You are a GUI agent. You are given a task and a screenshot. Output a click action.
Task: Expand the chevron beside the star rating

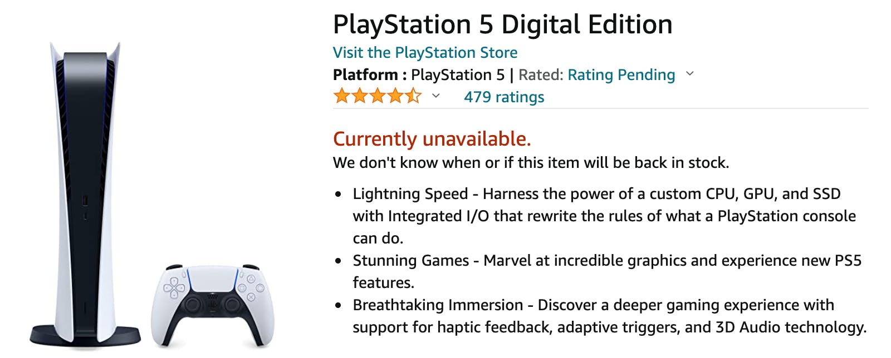tap(436, 96)
